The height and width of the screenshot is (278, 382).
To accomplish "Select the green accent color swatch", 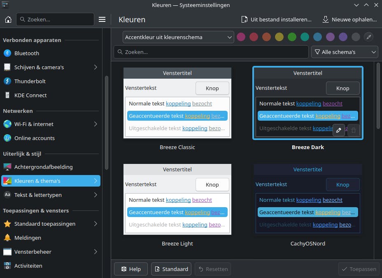I will pyautogui.click(x=292, y=37).
